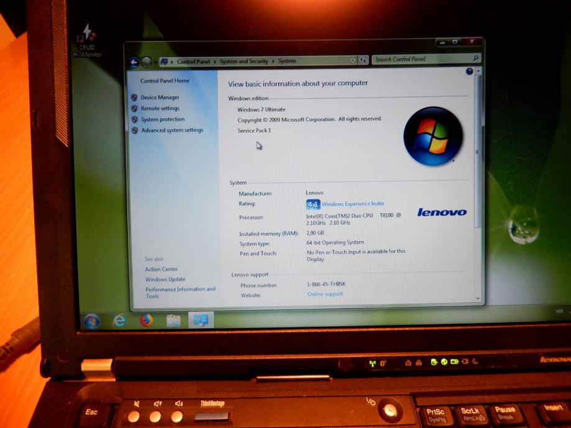Click the Service Pack 1 text
Image resolution: width=571 pixels, height=428 pixels.
[x=254, y=130]
